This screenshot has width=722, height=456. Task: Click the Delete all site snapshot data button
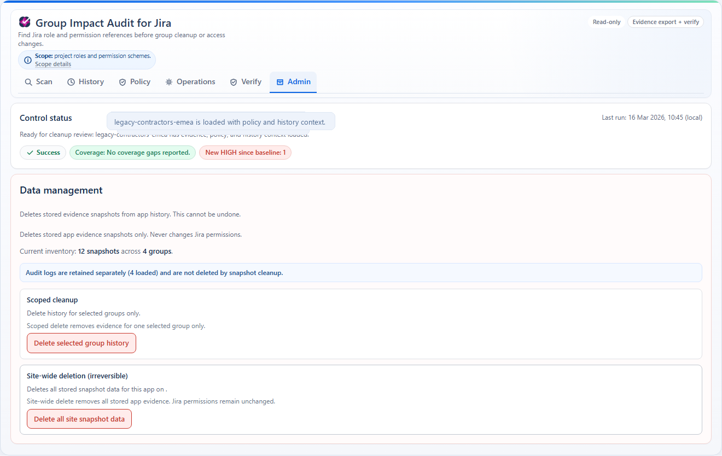click(x=79, y=419)
